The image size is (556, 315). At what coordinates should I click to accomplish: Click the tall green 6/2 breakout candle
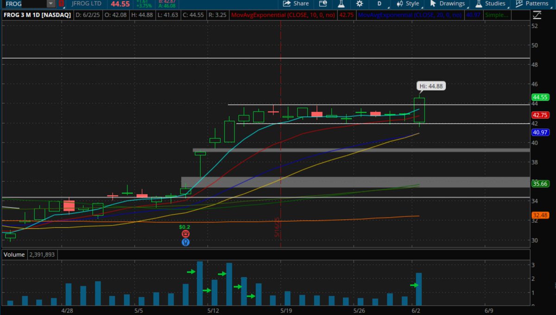(x=419, y=110)
